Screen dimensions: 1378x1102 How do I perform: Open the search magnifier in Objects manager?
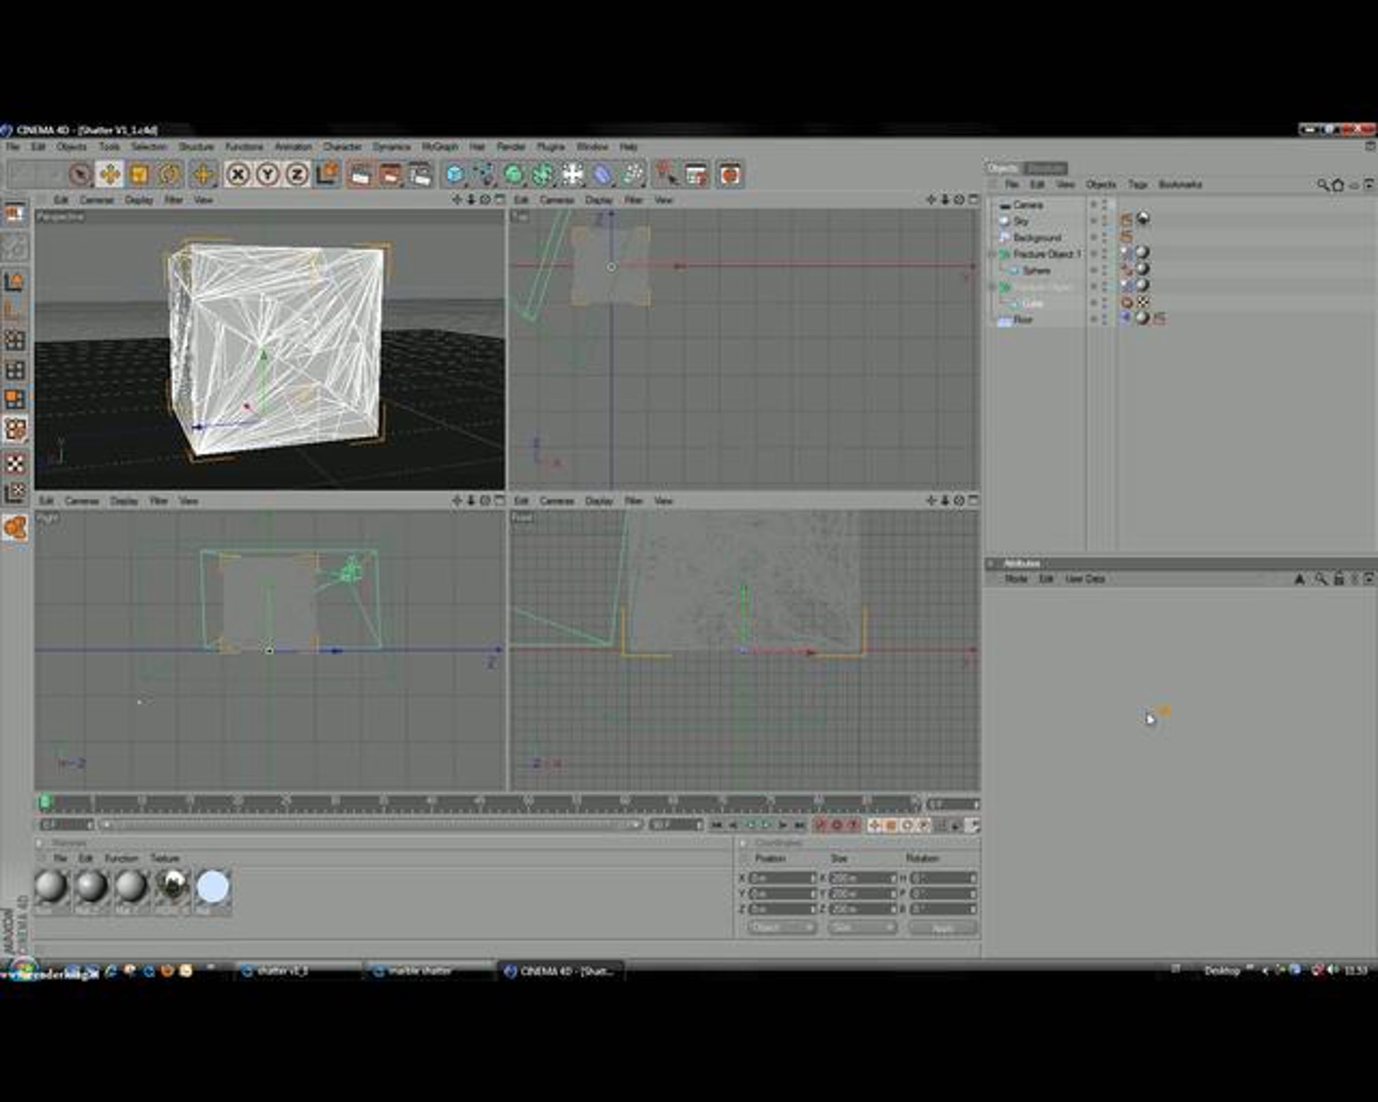1322,185
